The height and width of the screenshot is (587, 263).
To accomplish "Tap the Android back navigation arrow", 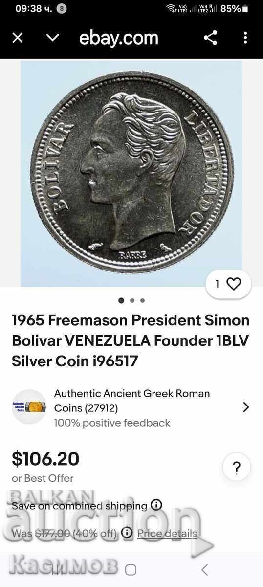I will 205,569.
